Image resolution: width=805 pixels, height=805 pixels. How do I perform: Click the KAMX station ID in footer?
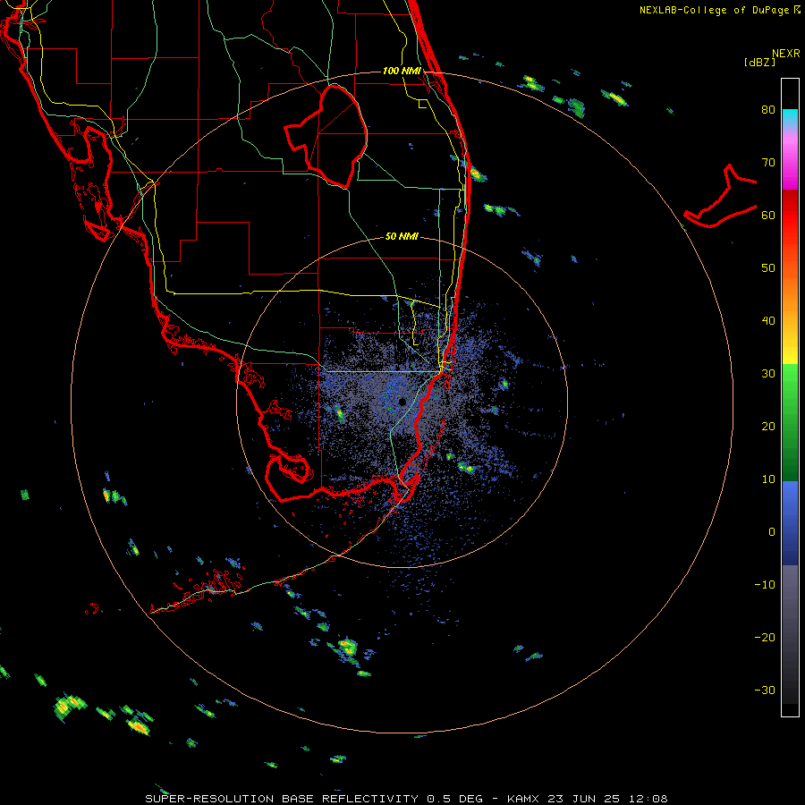pos(525,799)
